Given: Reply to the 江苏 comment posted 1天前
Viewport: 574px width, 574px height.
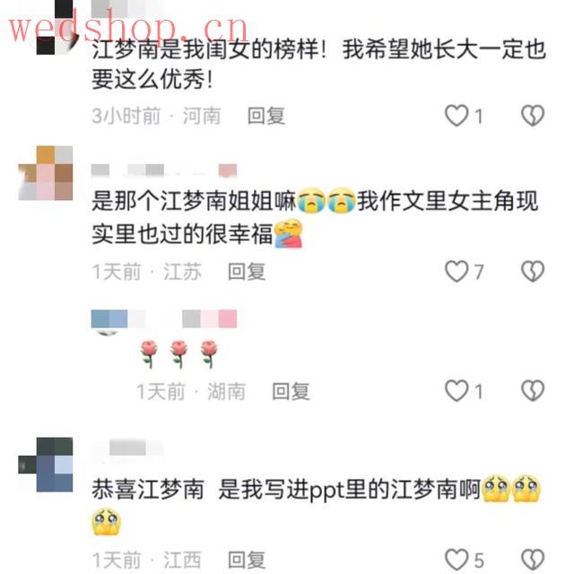Looking at the screenshot, I should (x=247, y=272).
